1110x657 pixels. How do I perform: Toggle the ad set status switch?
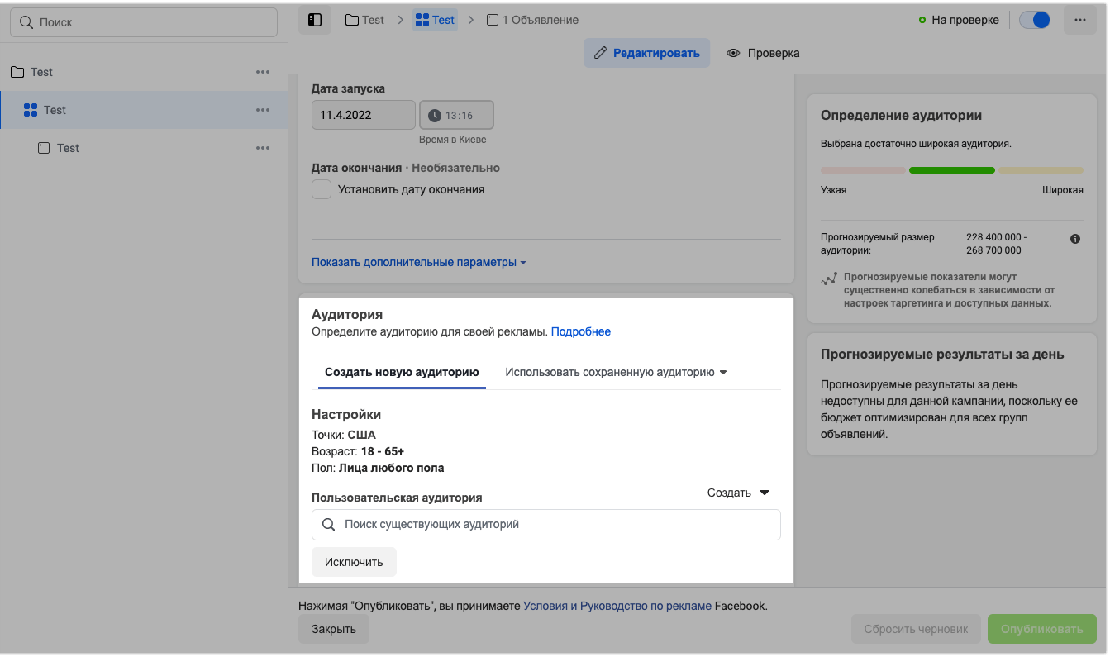[x=1035, y=20]
